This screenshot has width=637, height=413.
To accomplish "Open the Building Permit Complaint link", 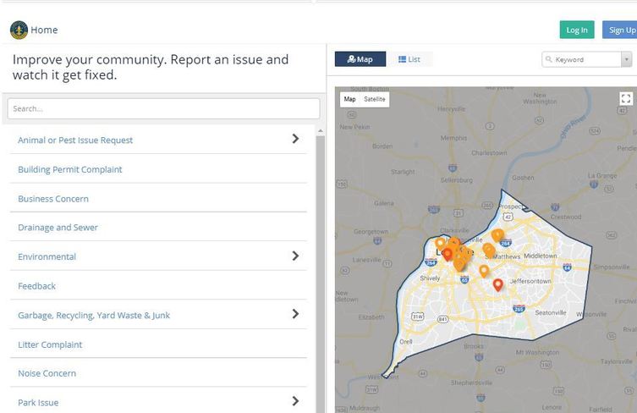I will click(x=70, y=169).
